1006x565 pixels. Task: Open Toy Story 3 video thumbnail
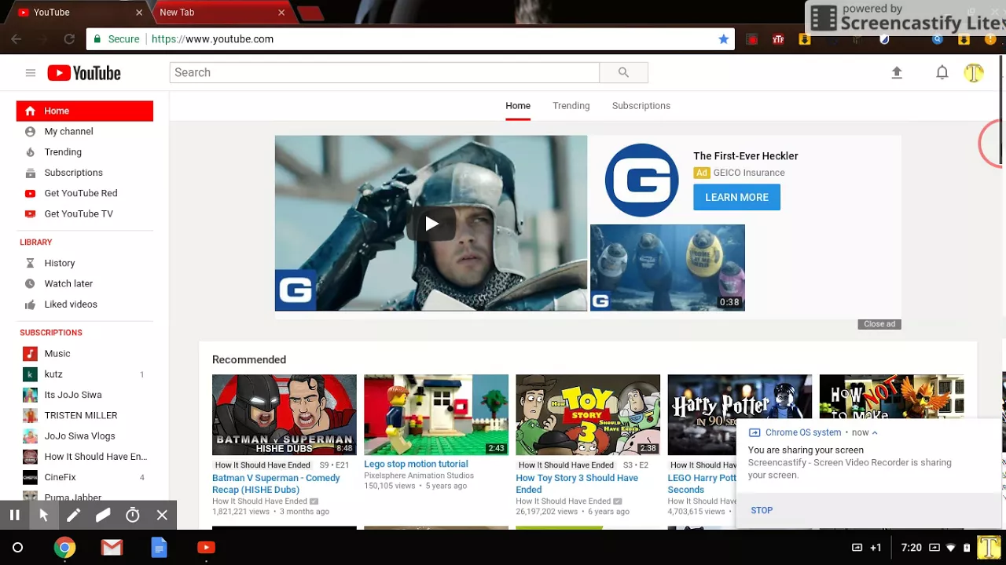click(588, 414)
